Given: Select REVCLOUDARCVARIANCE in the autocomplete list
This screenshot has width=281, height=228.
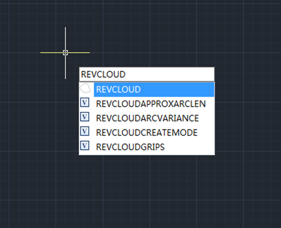Looking at the screenshot, I should pyautogui.click(x=147, y=118).
